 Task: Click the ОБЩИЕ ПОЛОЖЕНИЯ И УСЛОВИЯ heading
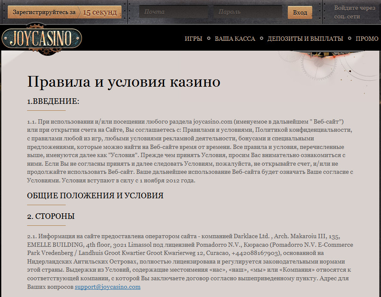pos(96,195)
